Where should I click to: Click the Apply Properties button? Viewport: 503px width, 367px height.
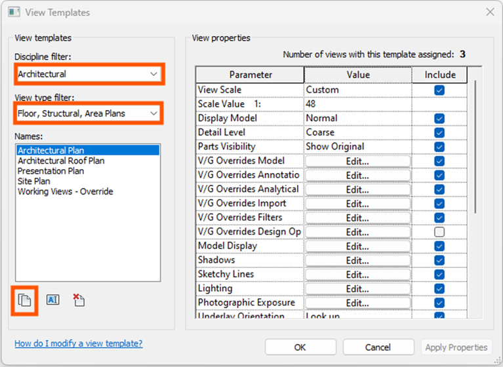tap(456, 347)
